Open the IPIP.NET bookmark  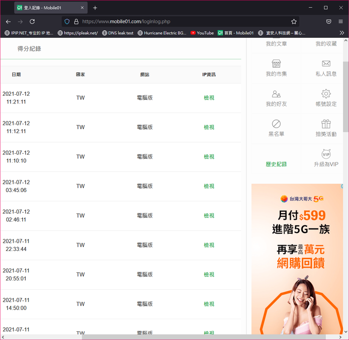click(29, 33)
